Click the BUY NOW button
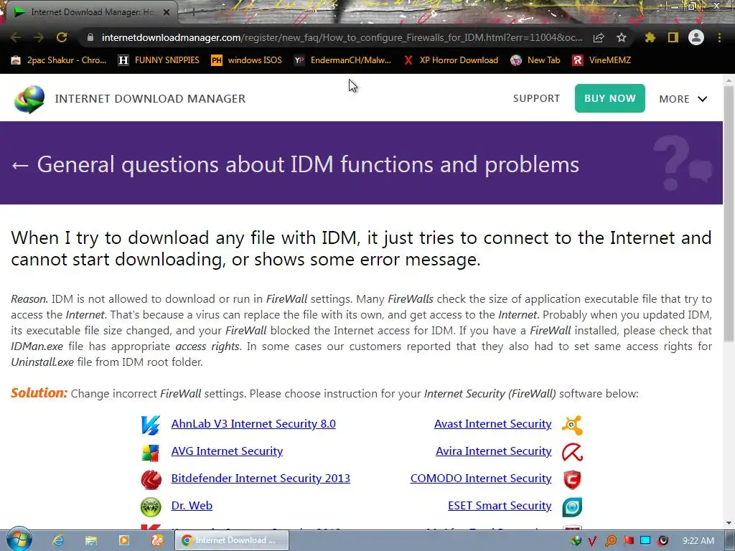735x551 pixels. (610, 98)
